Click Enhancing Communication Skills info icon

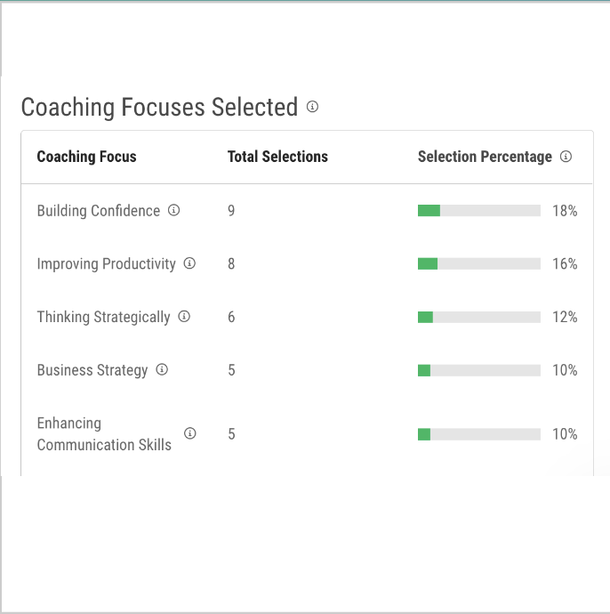coord(189,433)
